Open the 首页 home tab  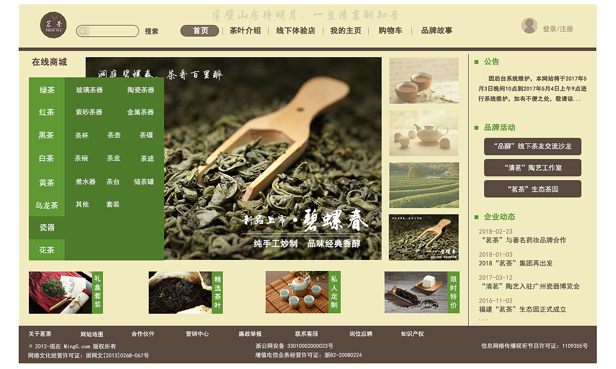[200, 31]
